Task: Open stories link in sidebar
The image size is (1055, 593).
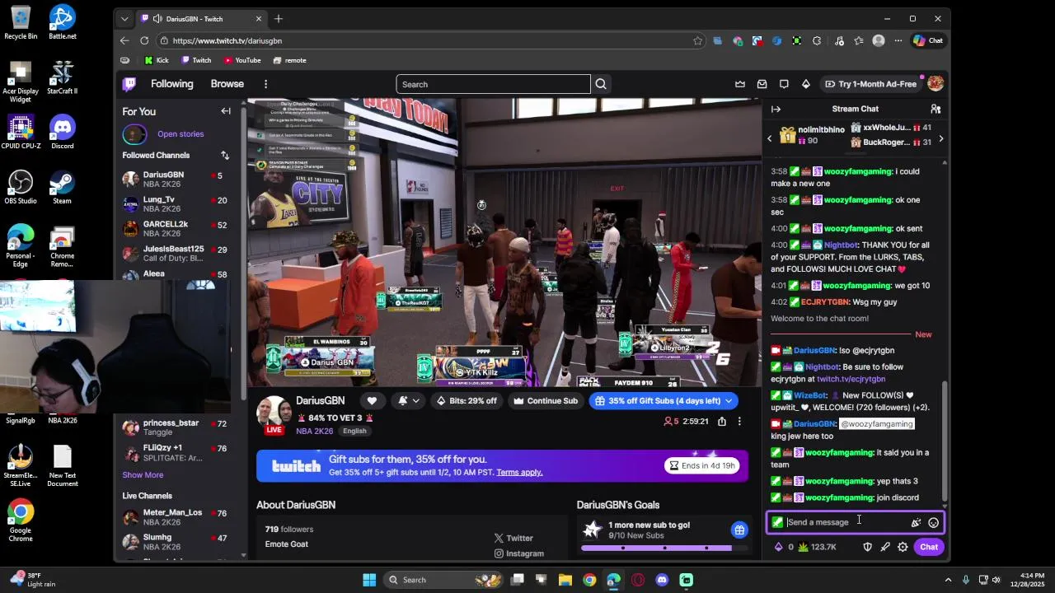Action: [x=181, y=134]
